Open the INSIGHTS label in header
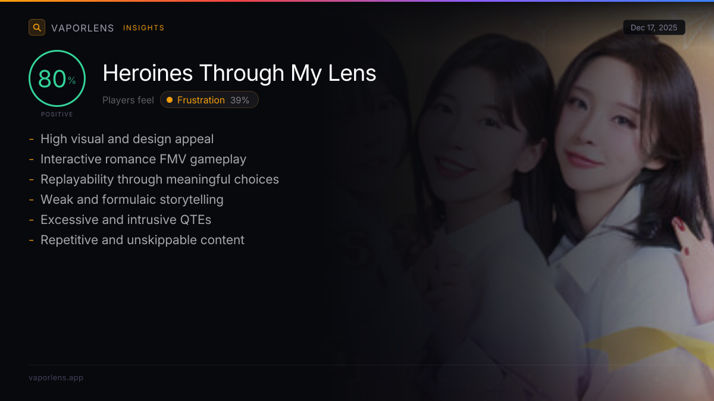714x401 pixels. tap(144, 28)
